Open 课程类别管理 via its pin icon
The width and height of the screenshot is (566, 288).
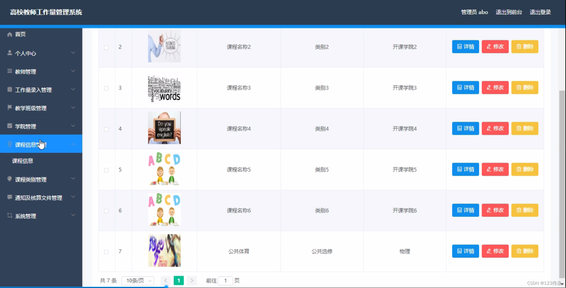(x=9, y=179)
